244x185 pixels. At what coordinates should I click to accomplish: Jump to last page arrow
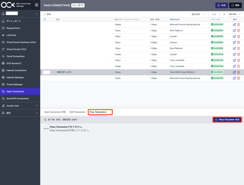coord(224,14)
